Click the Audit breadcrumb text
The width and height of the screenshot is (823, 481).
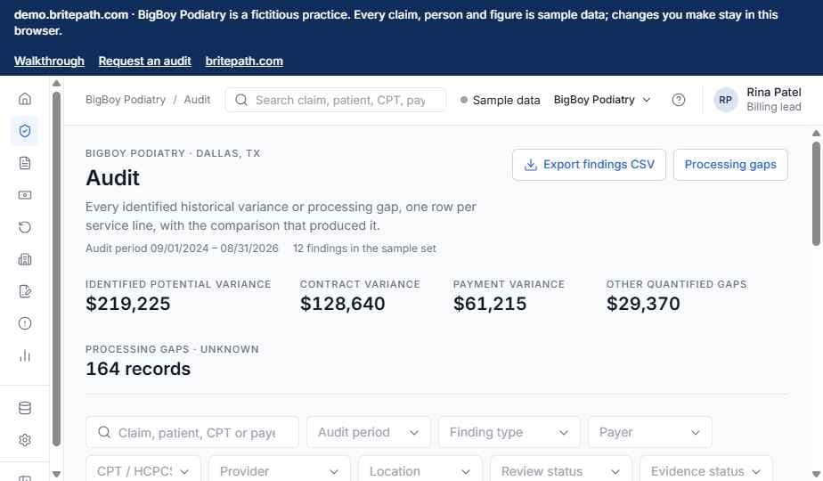pyautogui.click(x=197, y=100)
